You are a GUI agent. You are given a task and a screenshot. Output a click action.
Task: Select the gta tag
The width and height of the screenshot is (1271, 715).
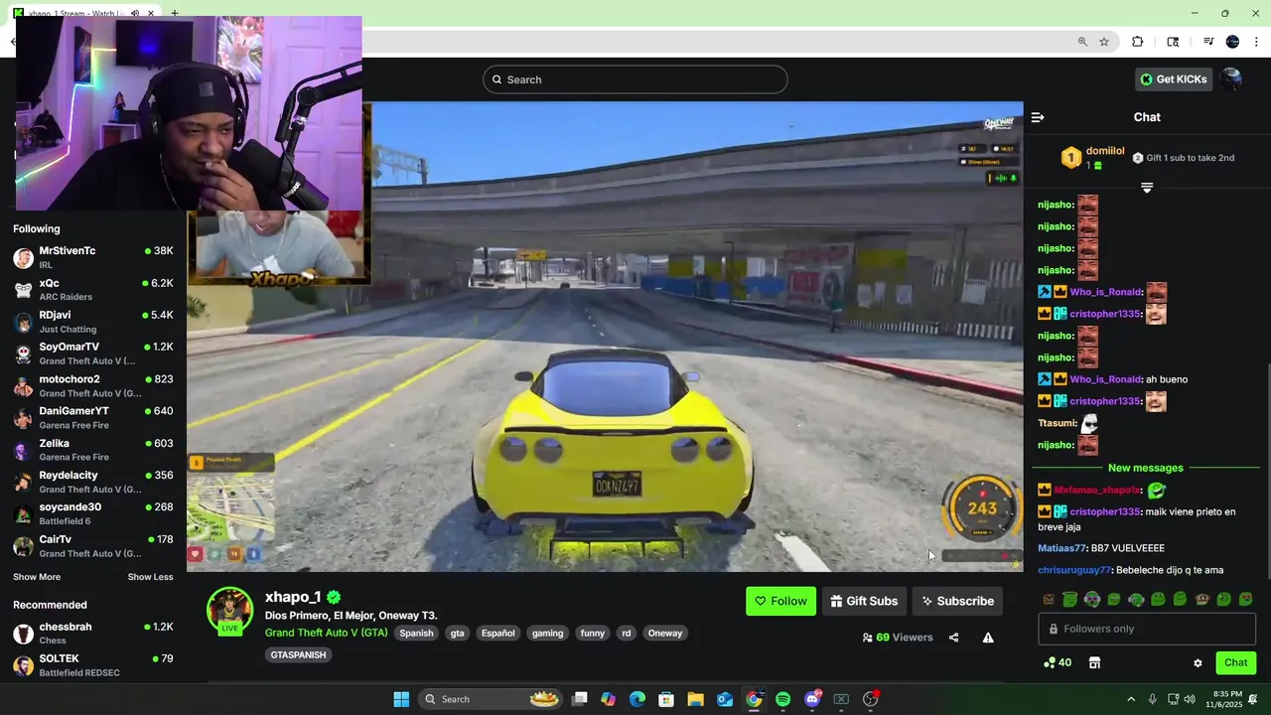(x=457, y=634)
